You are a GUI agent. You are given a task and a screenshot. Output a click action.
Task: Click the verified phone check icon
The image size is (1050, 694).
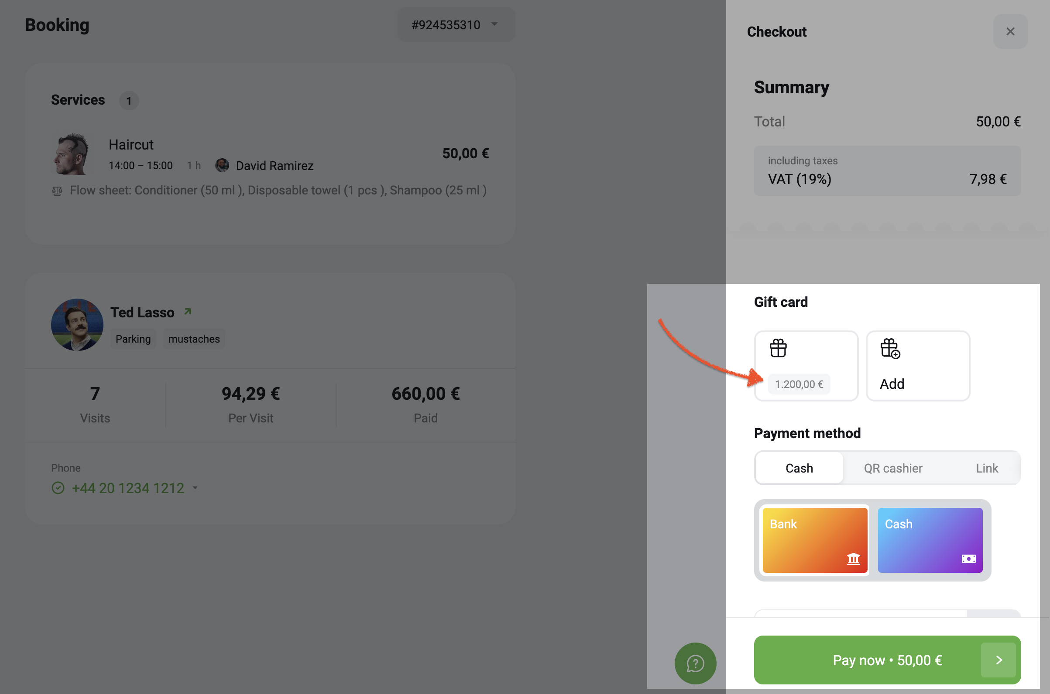[58, 488]
